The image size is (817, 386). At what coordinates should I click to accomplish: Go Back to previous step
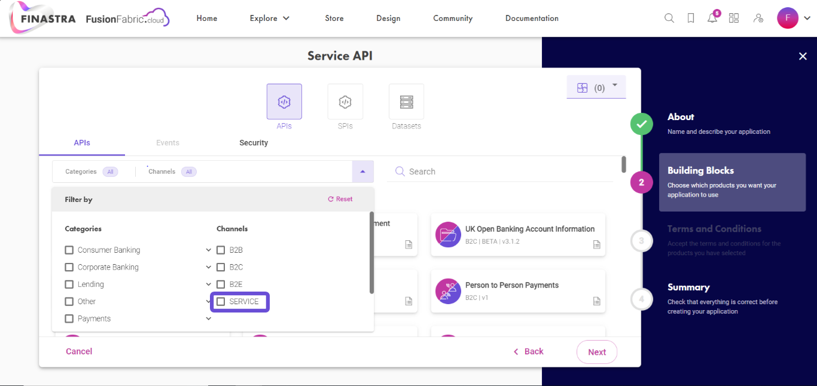pyautogui.click(x=529, y=351)
